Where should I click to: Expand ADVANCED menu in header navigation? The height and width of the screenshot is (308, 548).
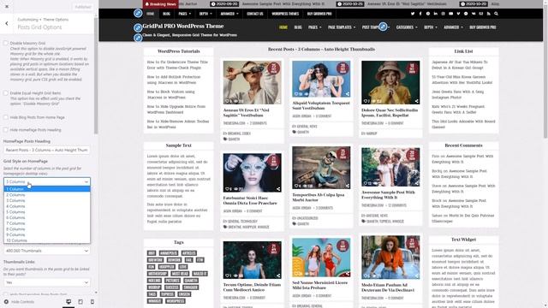pyautogui.click(x=453, y=27)
